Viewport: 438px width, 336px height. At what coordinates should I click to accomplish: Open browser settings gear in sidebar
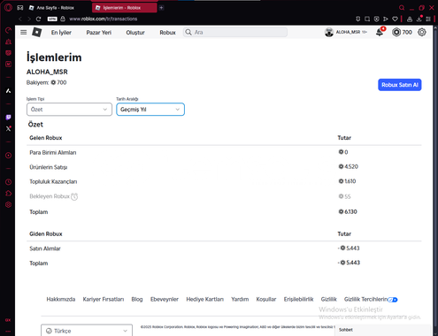coord(8,204)
